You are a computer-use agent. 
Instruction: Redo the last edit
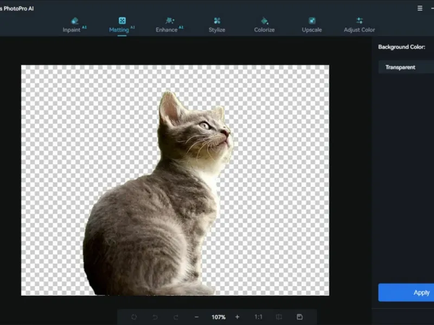pos(175,317)
